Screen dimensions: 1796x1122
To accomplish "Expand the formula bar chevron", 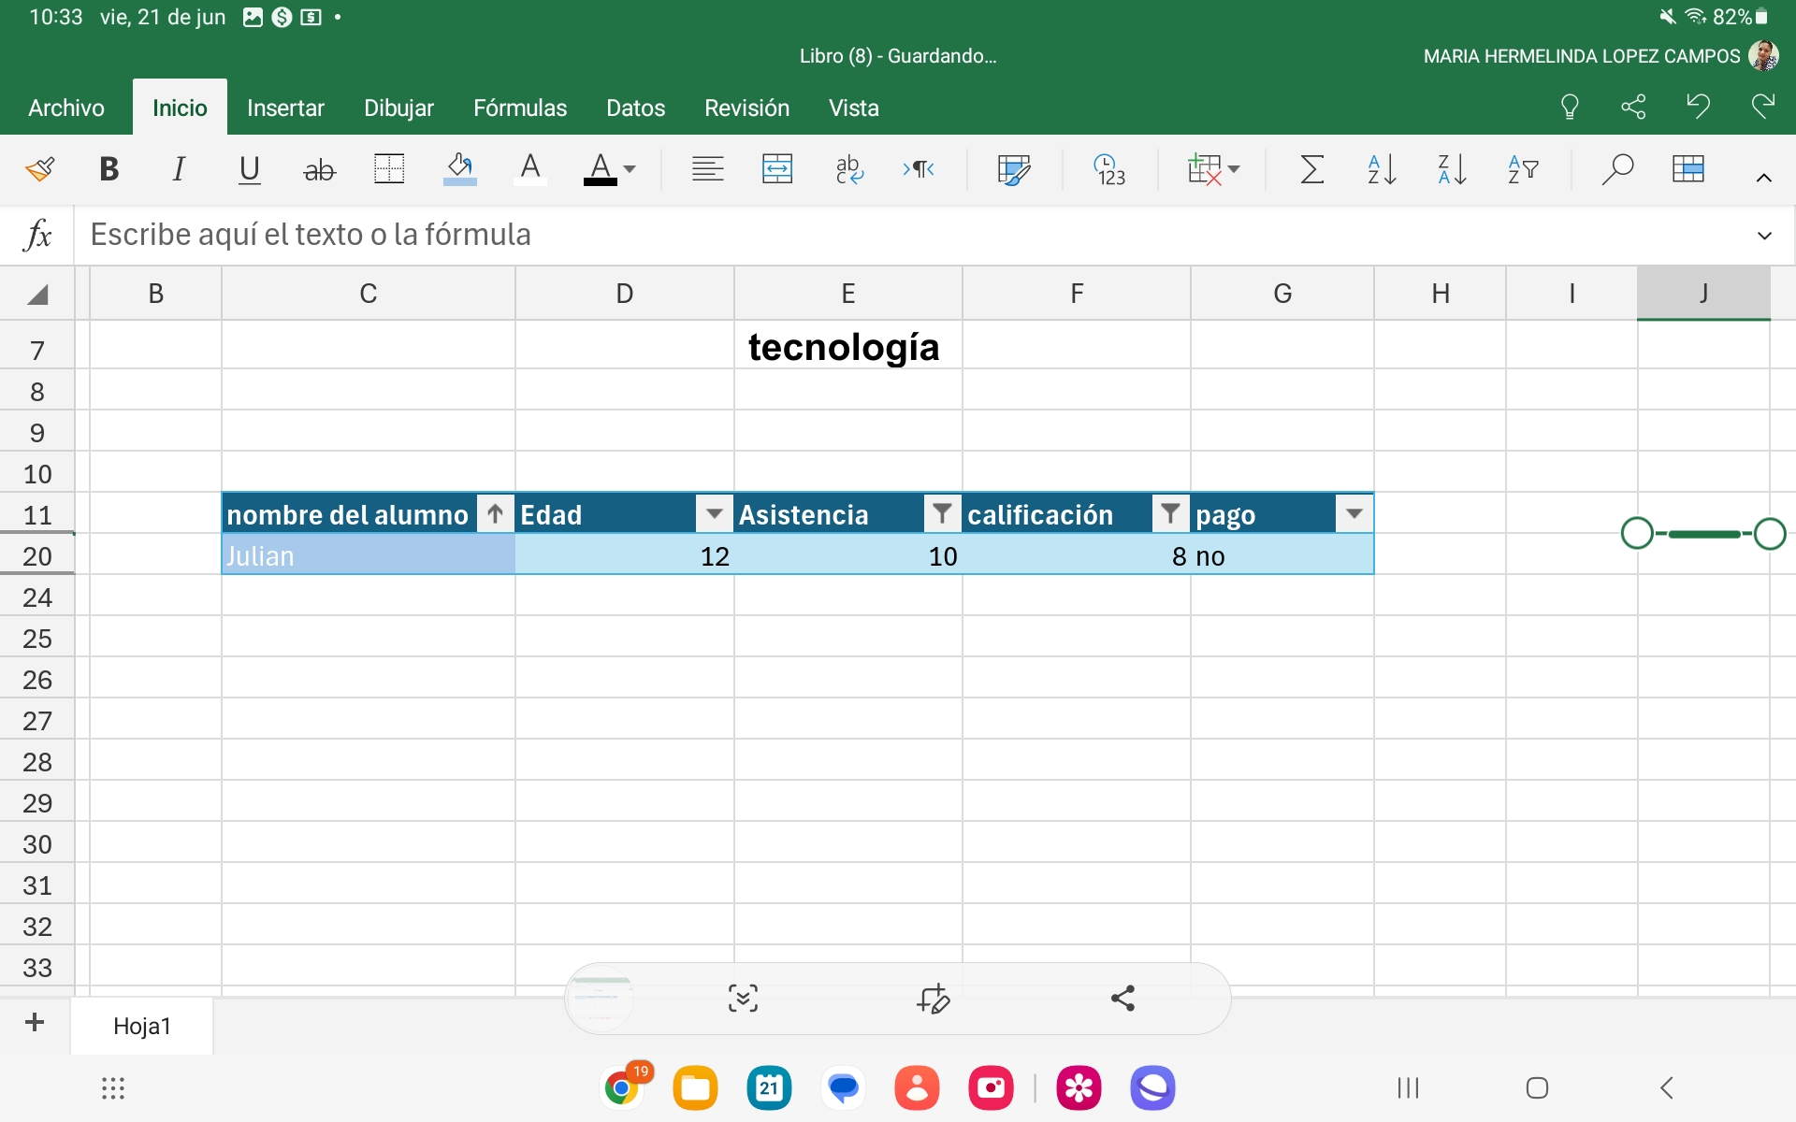I will pos(1764,236).
